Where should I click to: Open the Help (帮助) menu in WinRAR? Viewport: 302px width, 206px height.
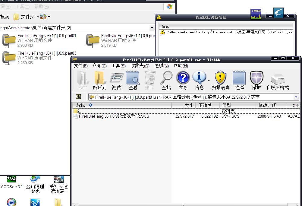point(181,66)
